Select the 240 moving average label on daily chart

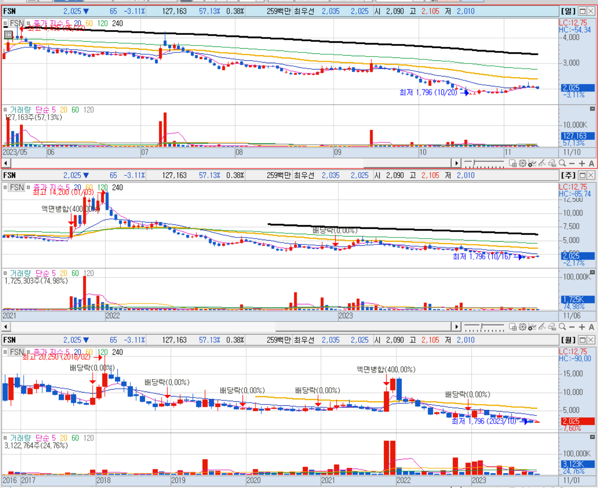(117, 23)
